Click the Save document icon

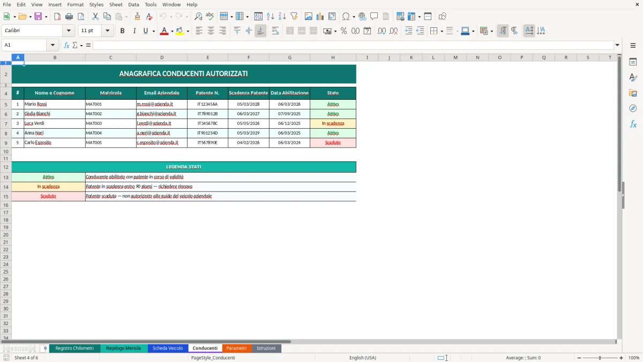click(38, 17)
